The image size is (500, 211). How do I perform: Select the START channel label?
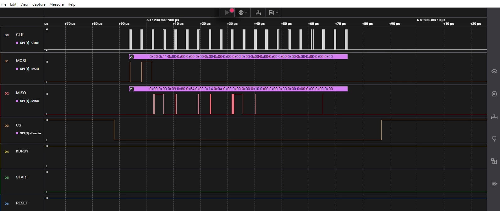pos(22,177)
